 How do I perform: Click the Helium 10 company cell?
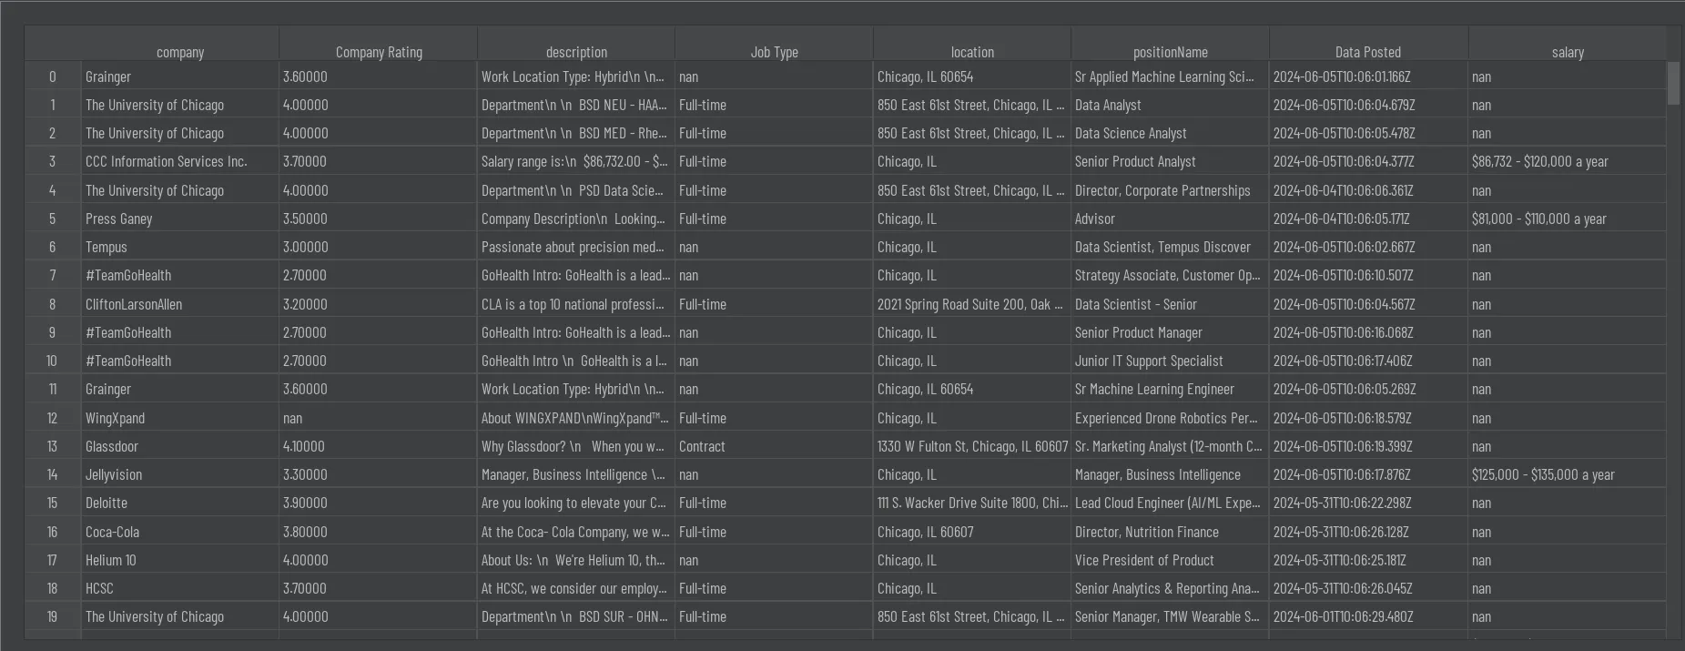pyautogui.click(x=180, y=560)
